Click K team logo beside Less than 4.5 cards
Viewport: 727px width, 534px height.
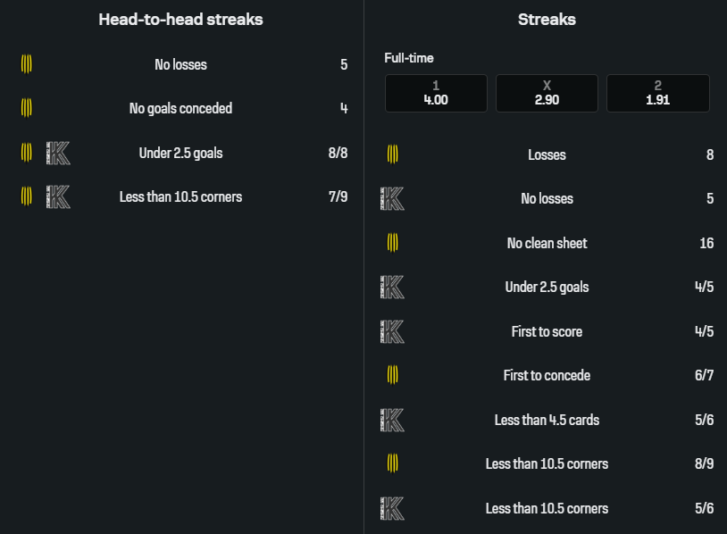pos(392,420)
